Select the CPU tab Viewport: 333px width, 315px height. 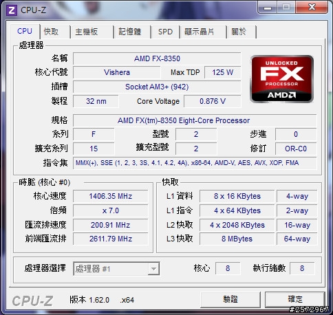[x=25, y=31]
